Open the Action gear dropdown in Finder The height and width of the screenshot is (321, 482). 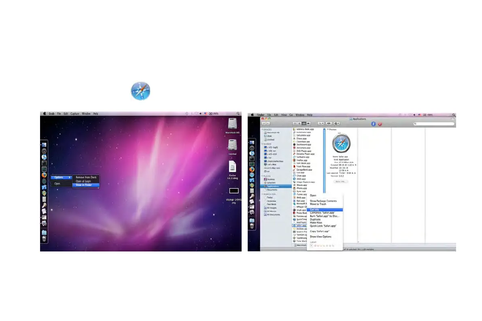click(337, 123)
